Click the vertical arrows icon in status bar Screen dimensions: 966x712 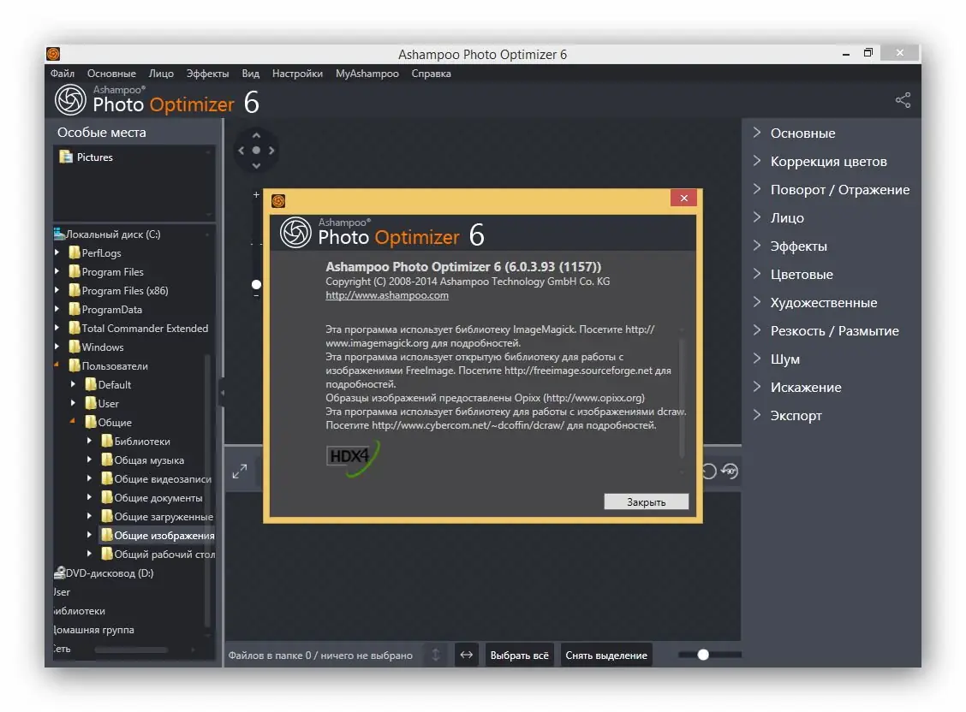pyautogui.click(x=436, y=655)
